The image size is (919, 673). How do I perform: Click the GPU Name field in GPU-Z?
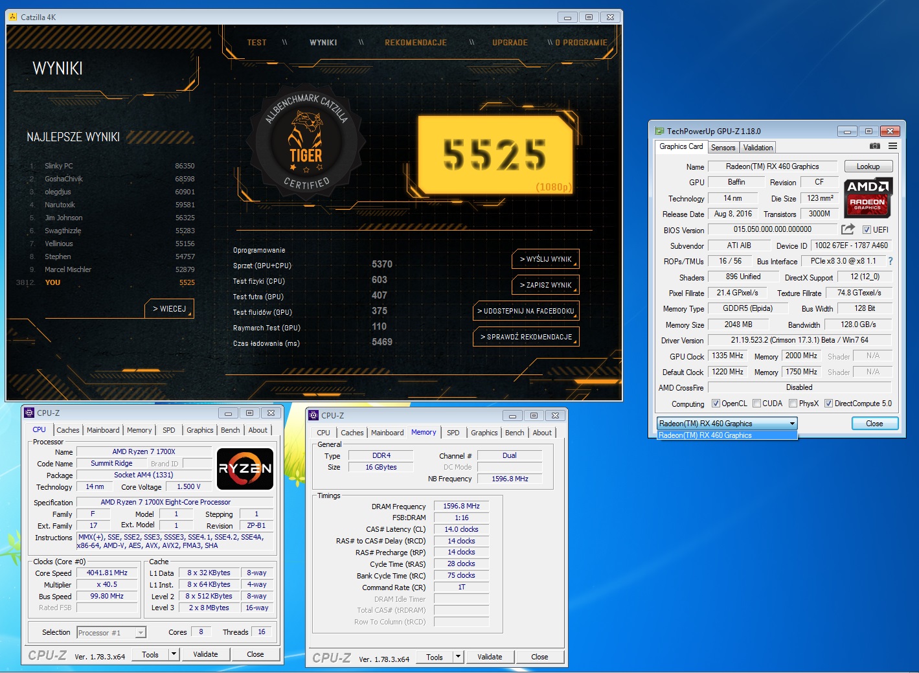click(x=772, y=166)
